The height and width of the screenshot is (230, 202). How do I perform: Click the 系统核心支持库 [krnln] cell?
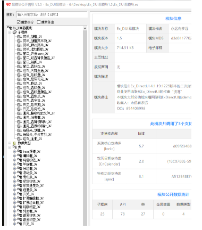coord(109,146)
